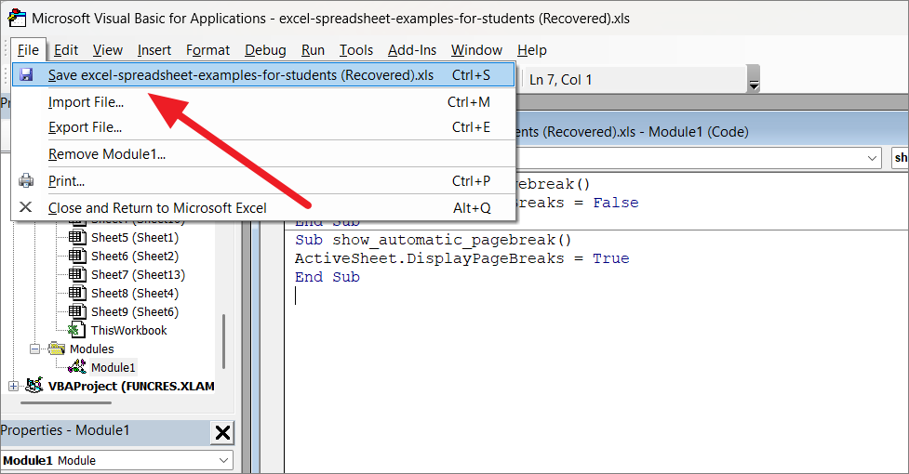Select Sheet5 (Sheet1) in project tree
Screen dimensions: 909x474
(135, 238)
